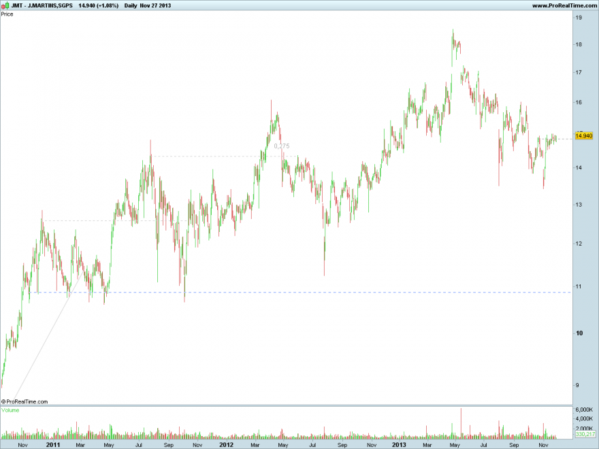Click the 18 level on the price axis
599x449 pixels.
click(579, 45)
